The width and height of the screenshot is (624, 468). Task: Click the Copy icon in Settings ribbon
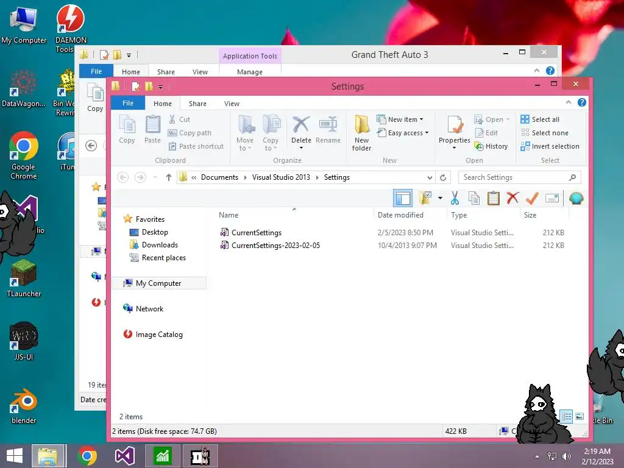(127, 129)
